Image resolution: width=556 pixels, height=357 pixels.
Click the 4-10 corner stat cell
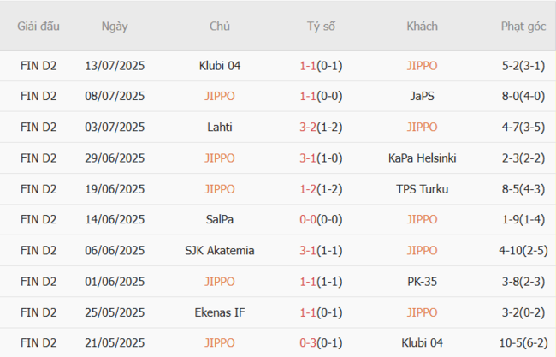[x=514, y=250]
